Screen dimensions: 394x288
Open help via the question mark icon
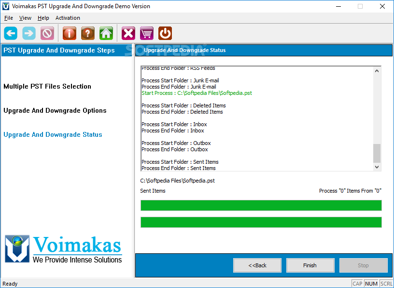(x=88, y=33)
